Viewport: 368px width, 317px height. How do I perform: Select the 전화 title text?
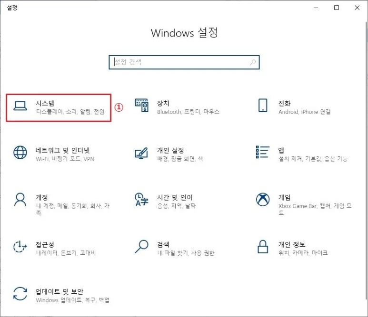point(284,103)
